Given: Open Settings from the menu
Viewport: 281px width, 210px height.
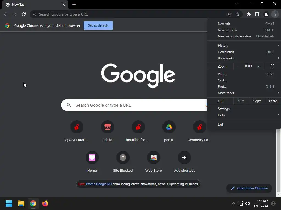Looking at the screenshot, I should tap(244, 109).
